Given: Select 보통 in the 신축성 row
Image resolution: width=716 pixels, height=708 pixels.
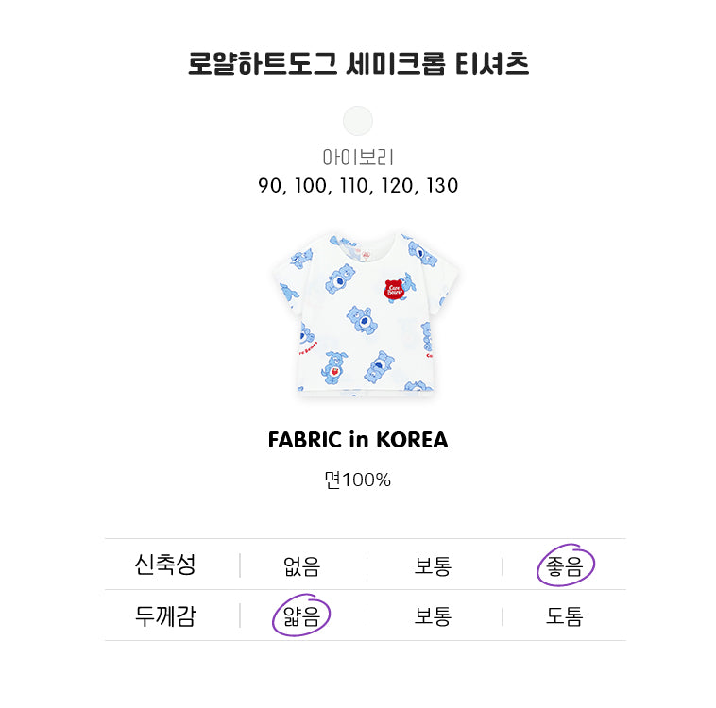Looking at the screenshot, I should coord(433,566).
